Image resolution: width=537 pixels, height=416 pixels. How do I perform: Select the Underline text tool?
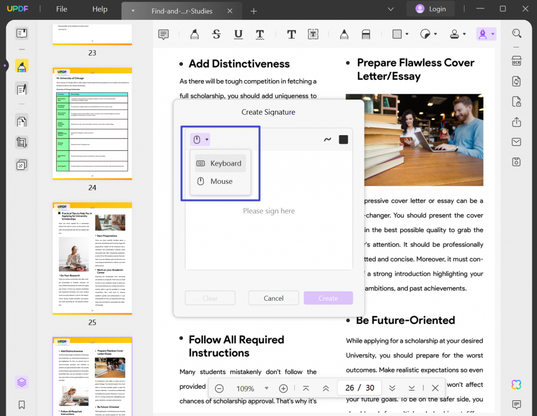[238, 34]
